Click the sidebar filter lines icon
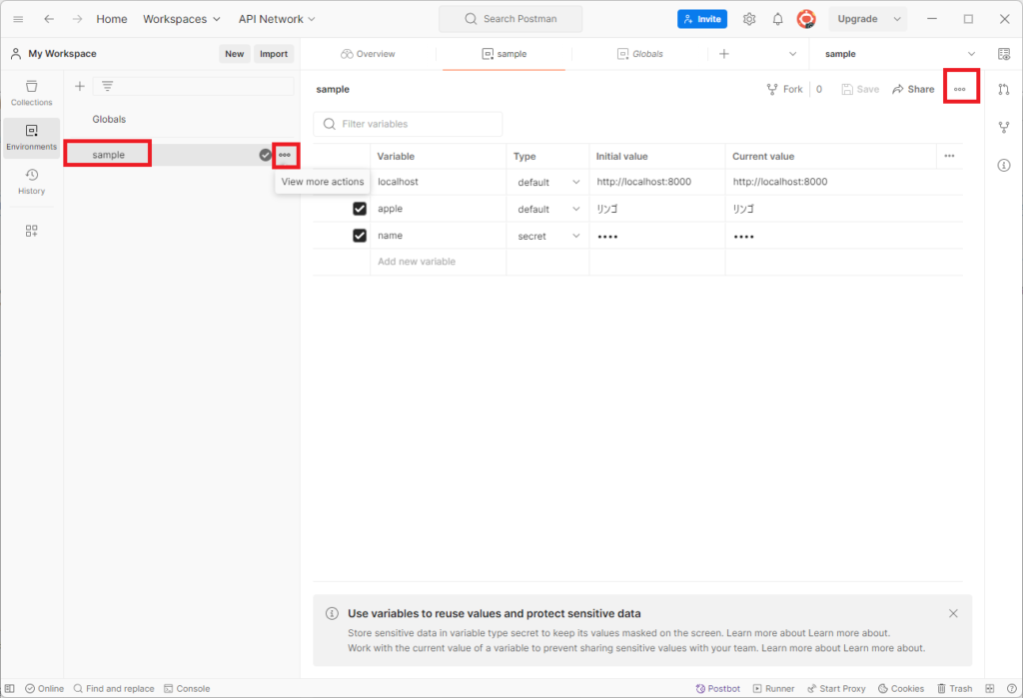This screenshot has height=698, width=1023. click(x=107, y=86)
